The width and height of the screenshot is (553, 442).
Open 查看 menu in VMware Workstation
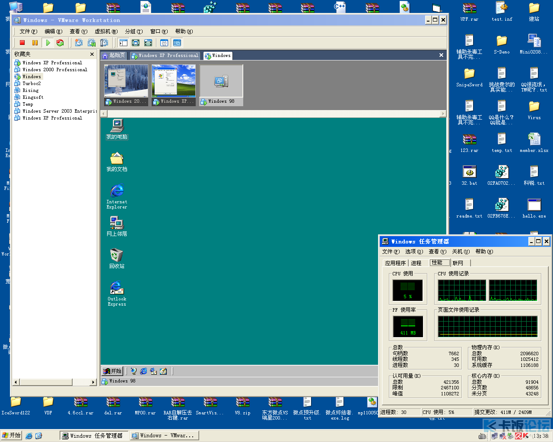point(79,32)
